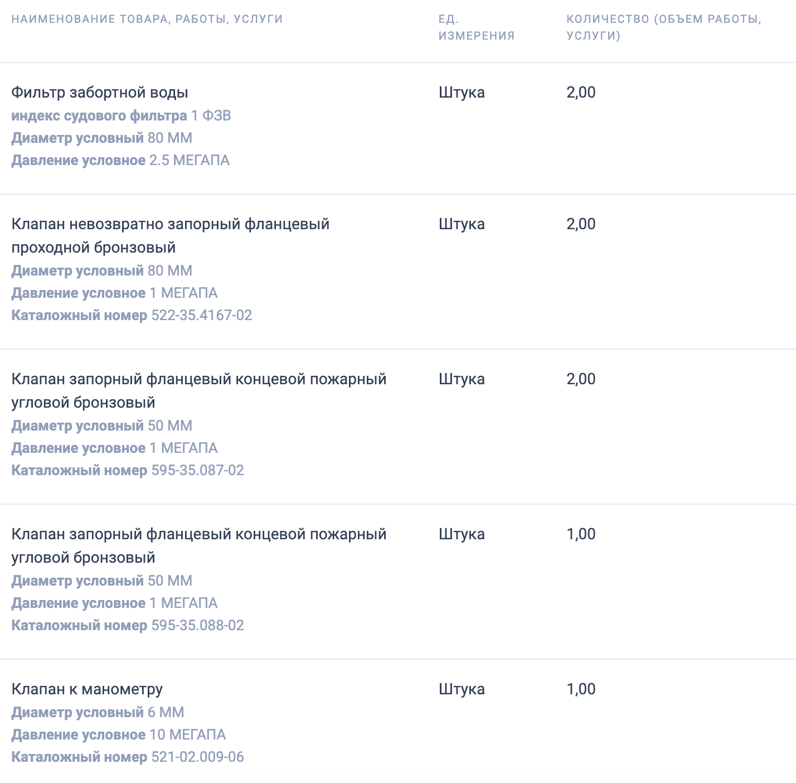796x783 pixels.
Task: Click the 'Давление условное 2.5 МЕГАПА' attribute
Action: (120, 161)
